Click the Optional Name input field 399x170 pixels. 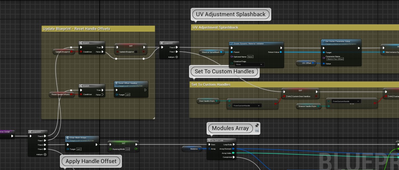pyautogui.click(x=250, y=57)
